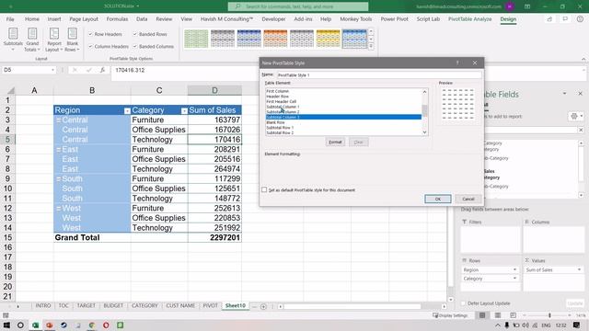Screen dimensions: 589x331
Task: Open the Comments icon in ribbon
Action: click(x=565, y=18)
